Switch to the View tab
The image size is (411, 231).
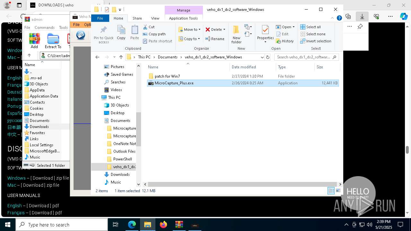pyautogui.click(x=155, y=18)
